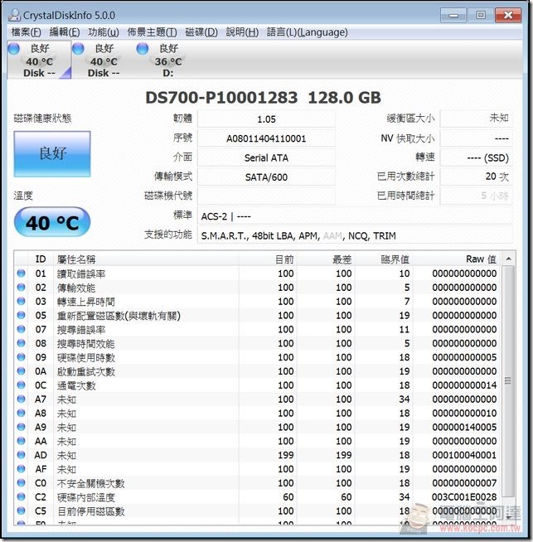Click the large 良好 health status button

tap(52, 153)
